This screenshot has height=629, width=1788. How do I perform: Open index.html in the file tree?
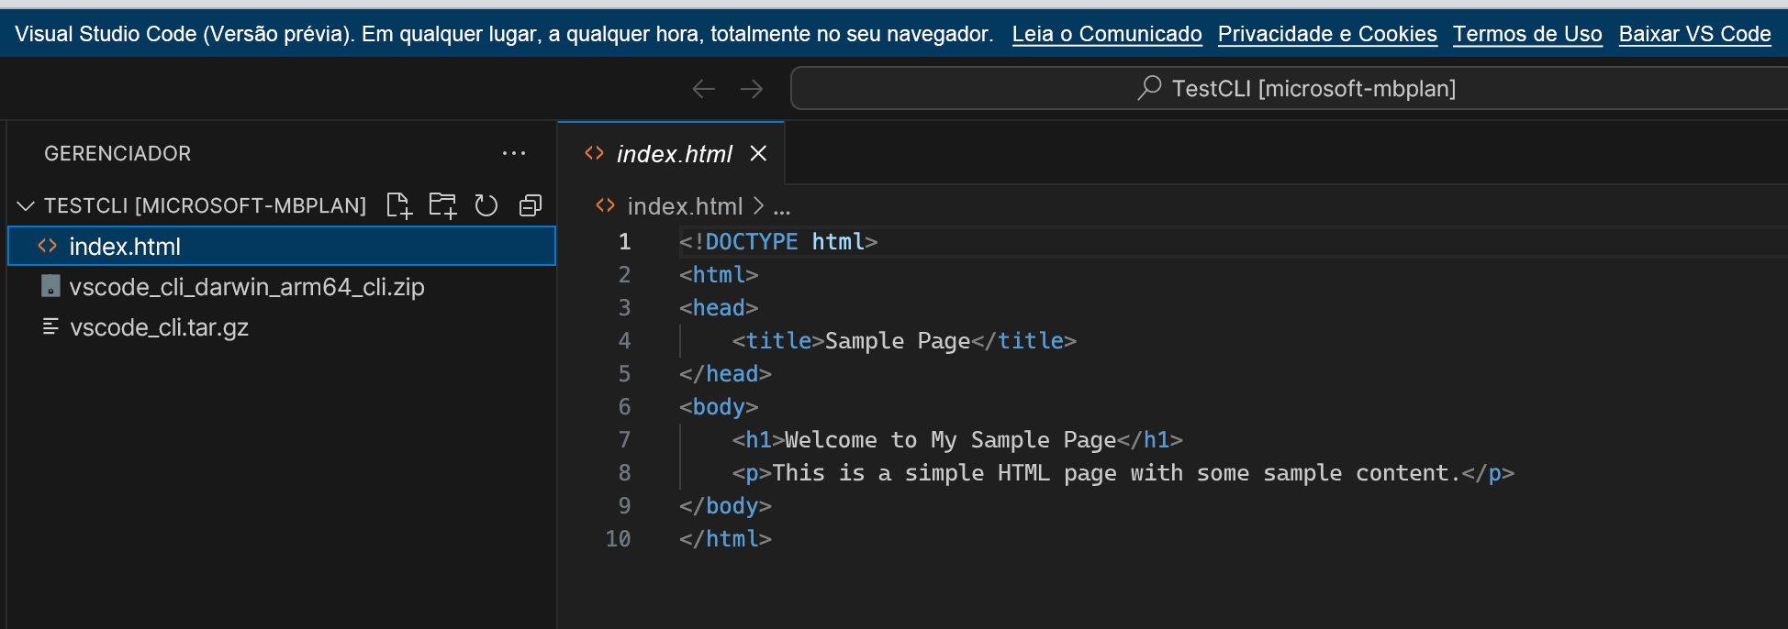[125, 247]
